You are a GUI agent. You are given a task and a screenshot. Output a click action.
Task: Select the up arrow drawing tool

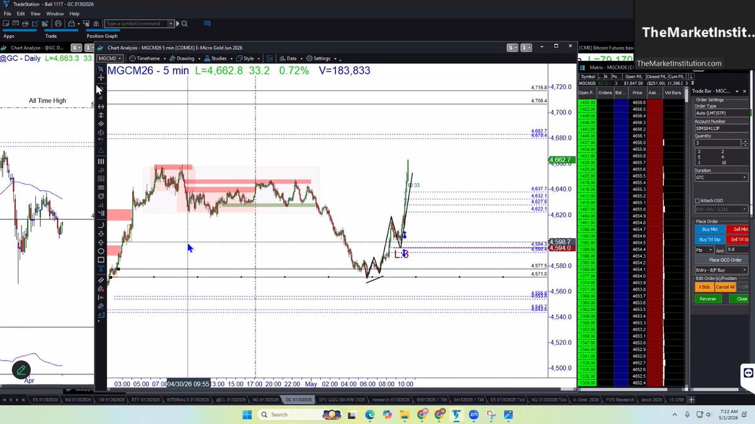pos(101,242)
